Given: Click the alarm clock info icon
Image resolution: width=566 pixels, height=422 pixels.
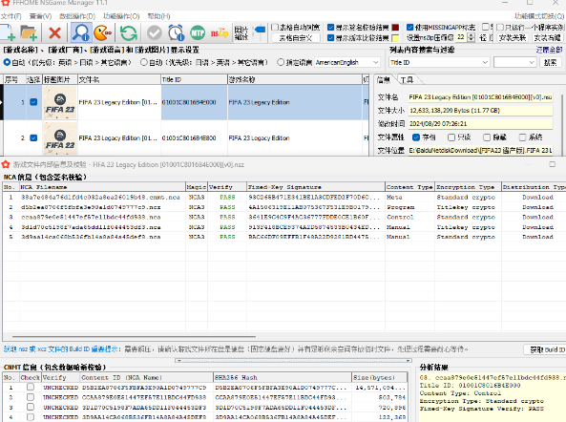Looking at the screenshot, I should tap(176, 32).
